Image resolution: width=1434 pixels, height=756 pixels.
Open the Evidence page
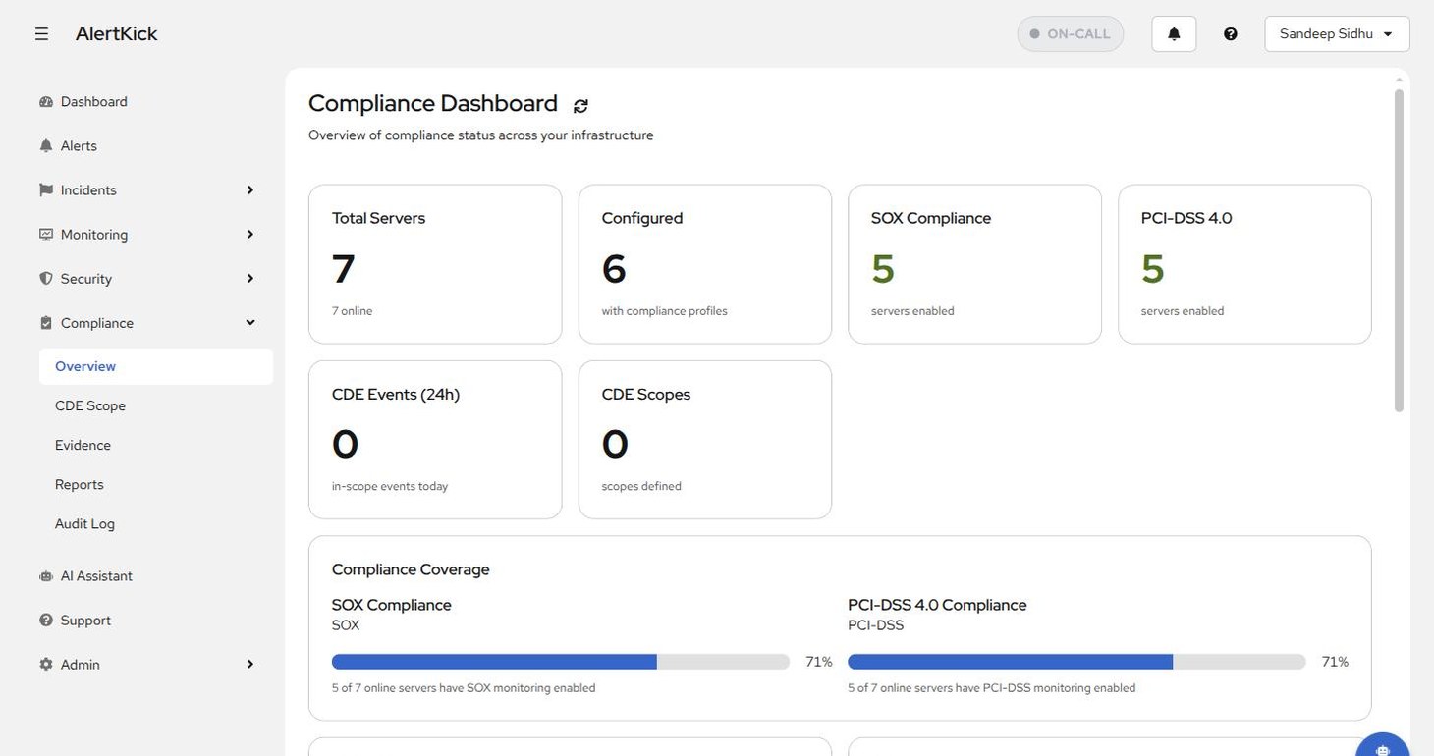[x=83, y=445]
